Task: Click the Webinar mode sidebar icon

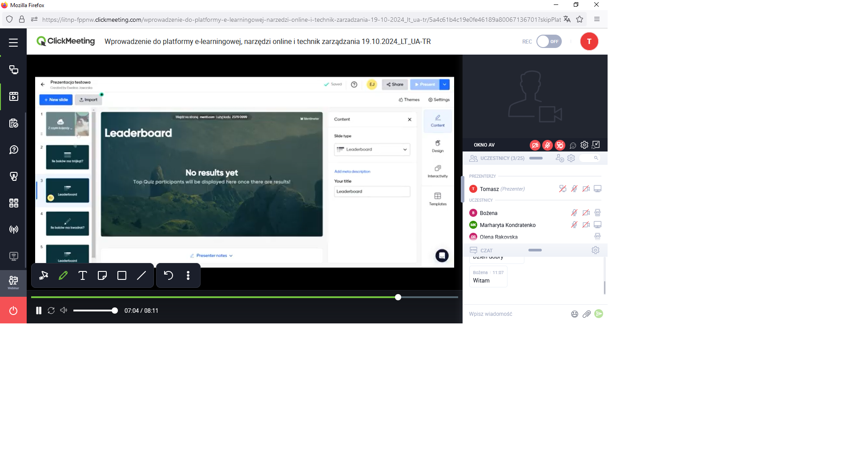Action: 13,283
